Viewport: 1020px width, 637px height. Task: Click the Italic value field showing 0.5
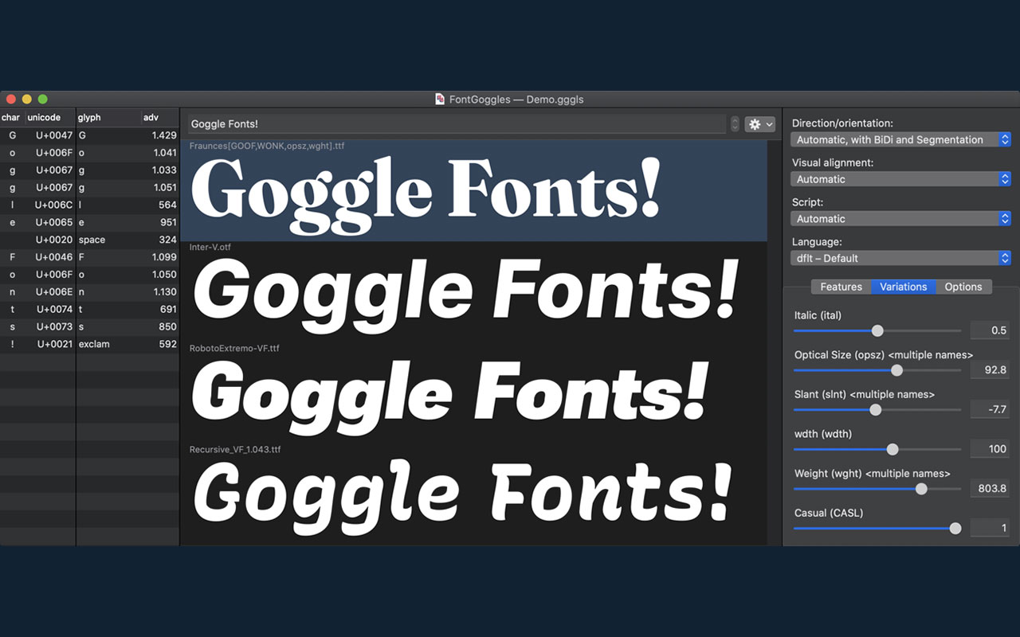click(x=990, y=330)
